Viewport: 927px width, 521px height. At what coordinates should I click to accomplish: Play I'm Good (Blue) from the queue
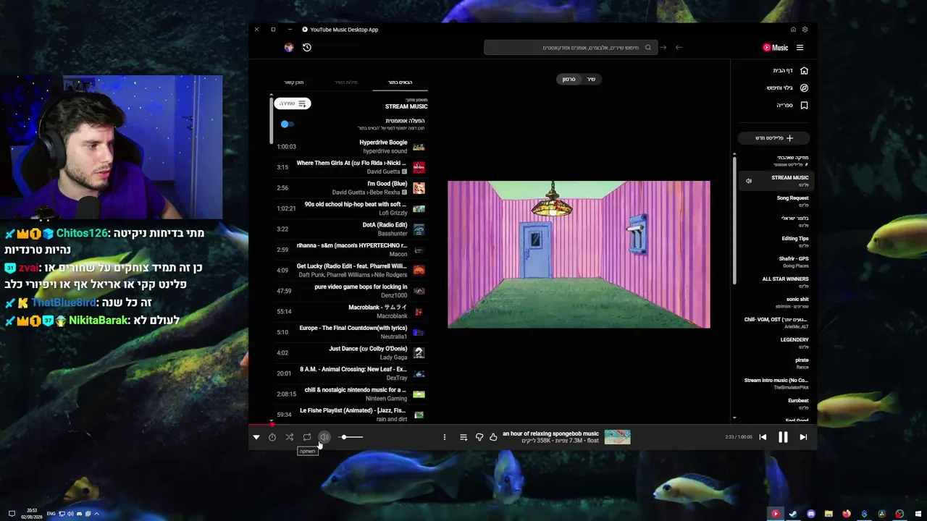point(351,188)
